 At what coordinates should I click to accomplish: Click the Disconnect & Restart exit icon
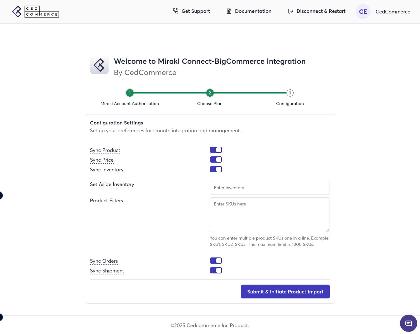point(290,11)
